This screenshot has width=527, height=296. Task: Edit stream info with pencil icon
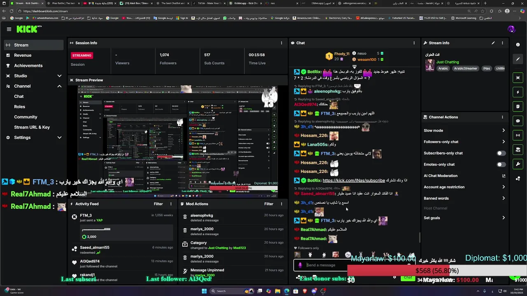(x=493, y=43)
